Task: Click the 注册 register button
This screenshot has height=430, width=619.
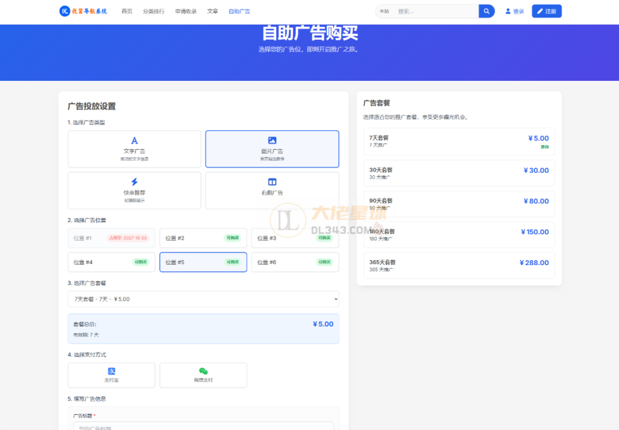Action: point(546,11)
